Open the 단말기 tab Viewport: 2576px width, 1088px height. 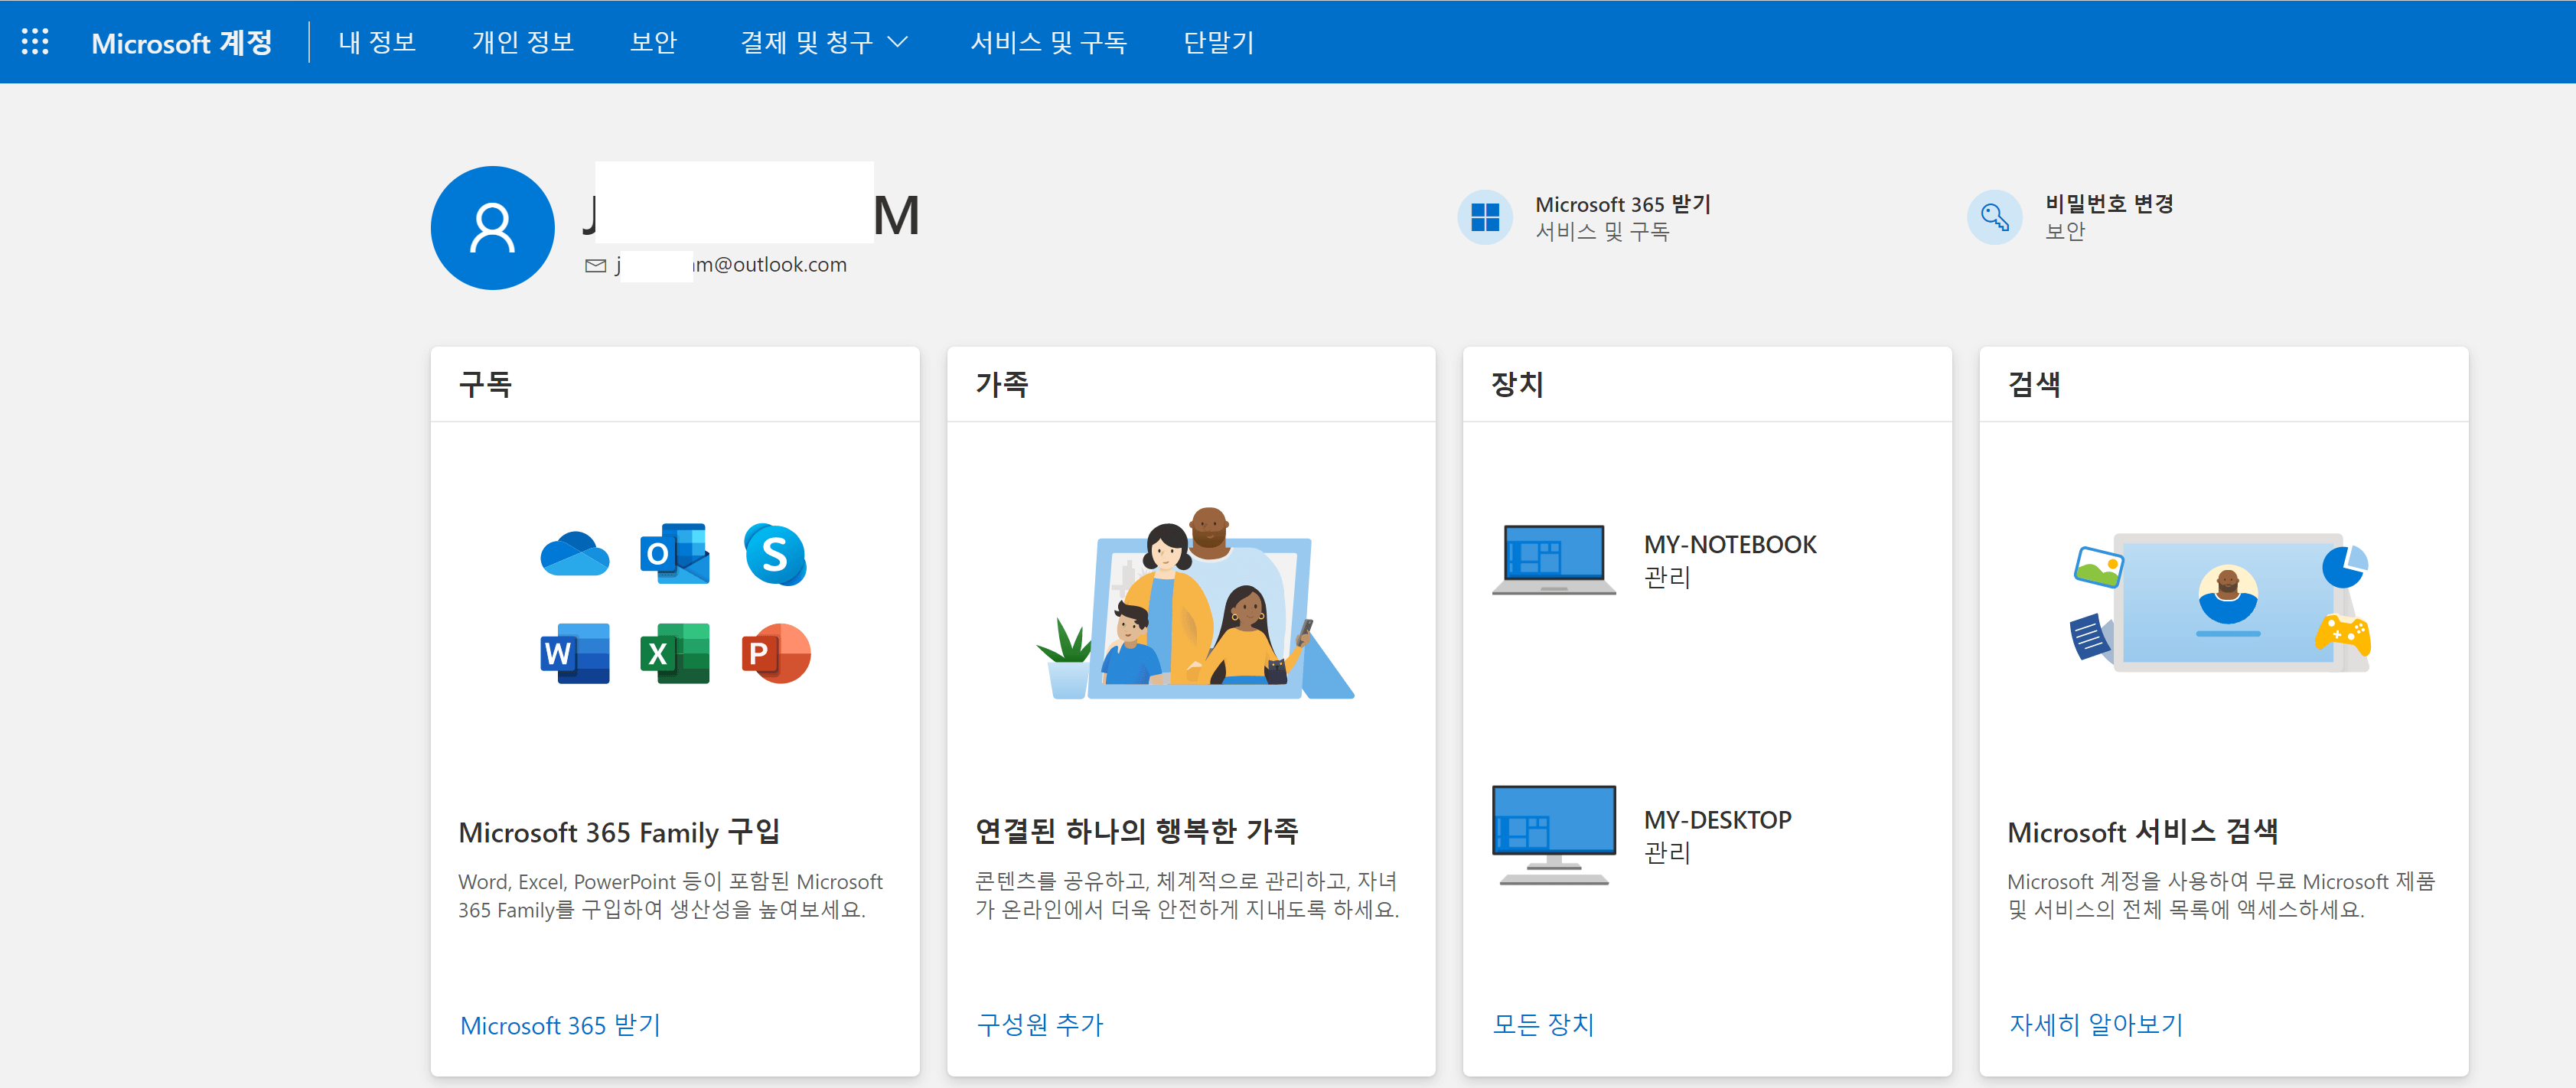coord(1219,42)
